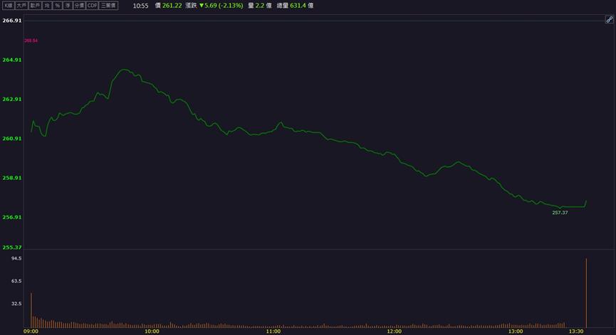Viewport: 616px width, 335px height.
Task: Toggle the 散戶 retail-investor overlay
Action: coord(35,6)
